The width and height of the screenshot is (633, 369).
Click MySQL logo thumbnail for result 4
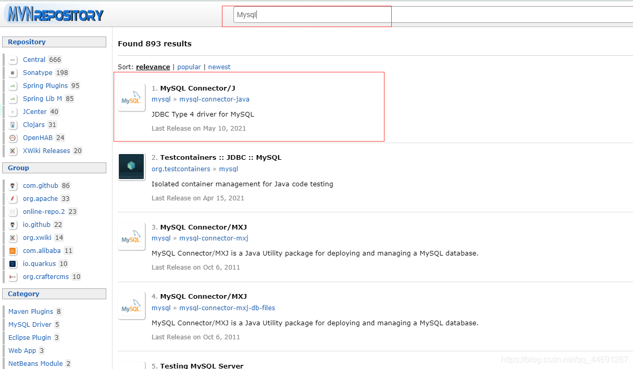coord(131,306)
